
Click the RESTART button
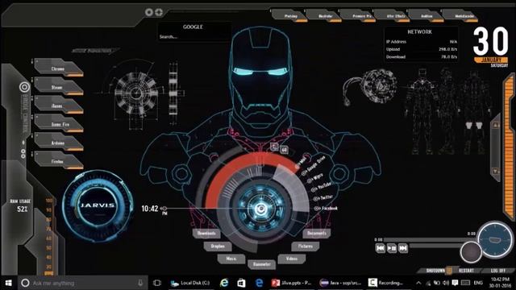coord(466,271)
